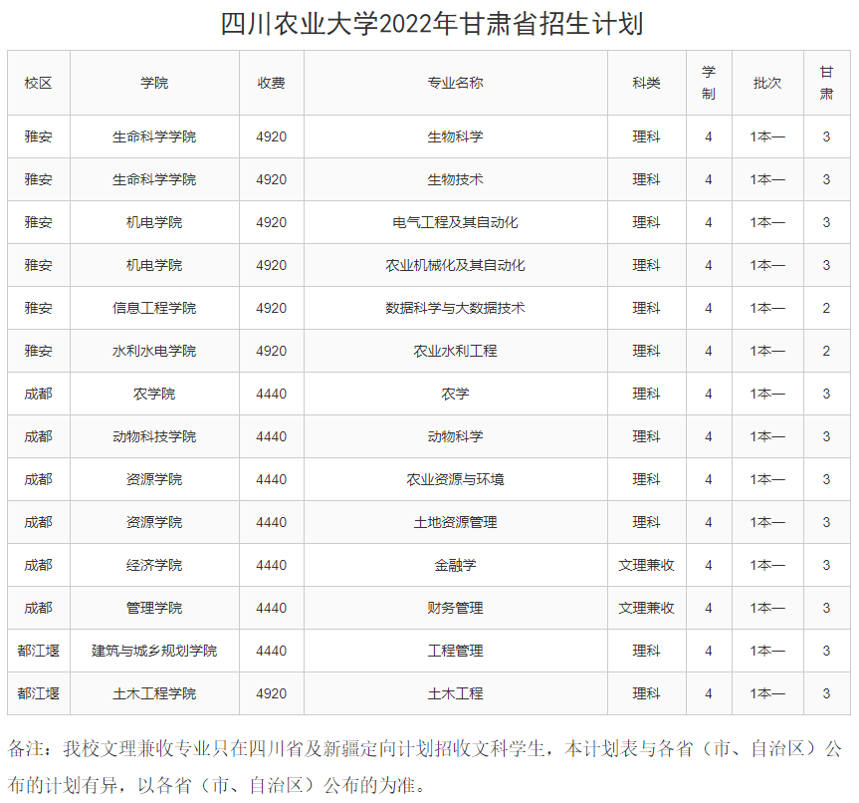
Task: Select 都江堰 in the 土木工程 row
Action: point(39,692)
